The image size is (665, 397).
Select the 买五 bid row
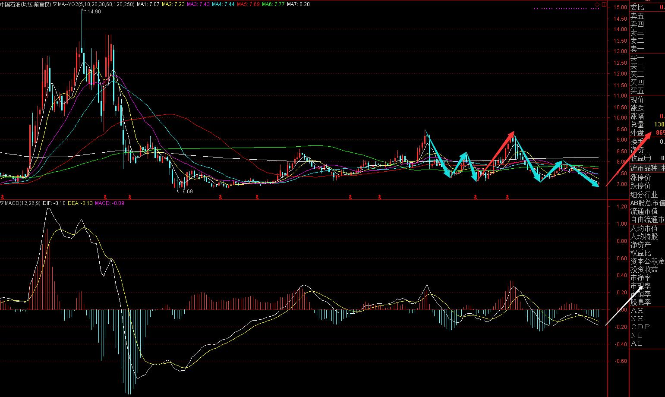[x=647, y=91]
